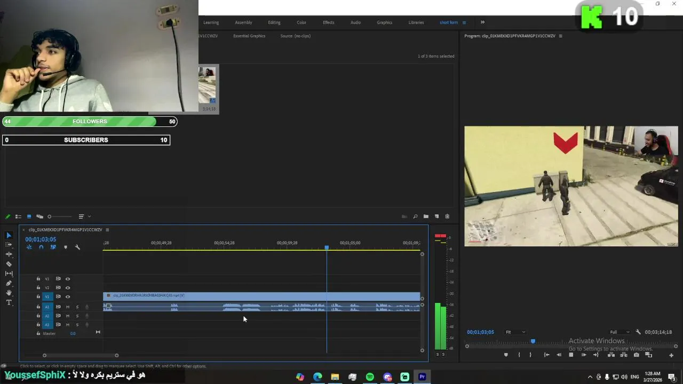Select the Ripple Edit tool
The height and width of the screenshot is (384, 683).
(9, 254)
